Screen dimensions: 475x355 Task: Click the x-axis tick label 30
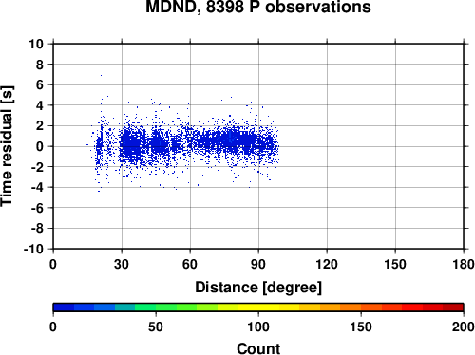pos(122,264)
